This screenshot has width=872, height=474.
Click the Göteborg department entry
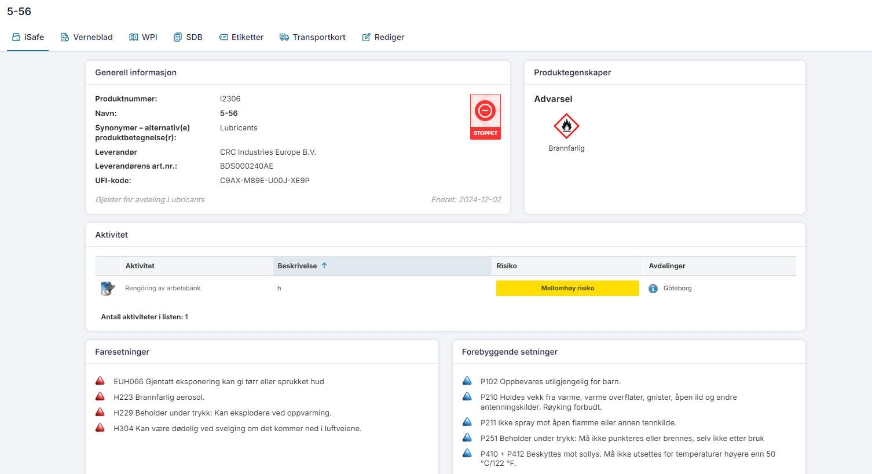pyautogui.click(x=677, y=288)
